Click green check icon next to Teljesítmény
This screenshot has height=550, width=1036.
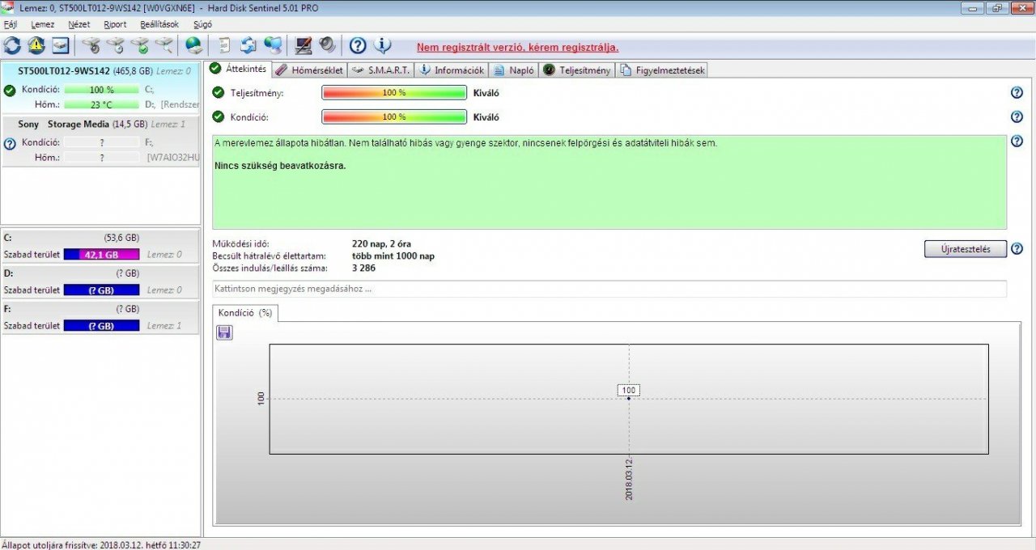pyautogui.click(x=218, y=92)
